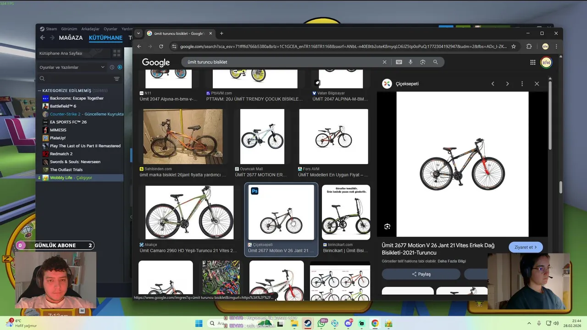Open on-screen keyboard in Google search
The height and width of the screenshot is (330, 587).
pos(399,62)
